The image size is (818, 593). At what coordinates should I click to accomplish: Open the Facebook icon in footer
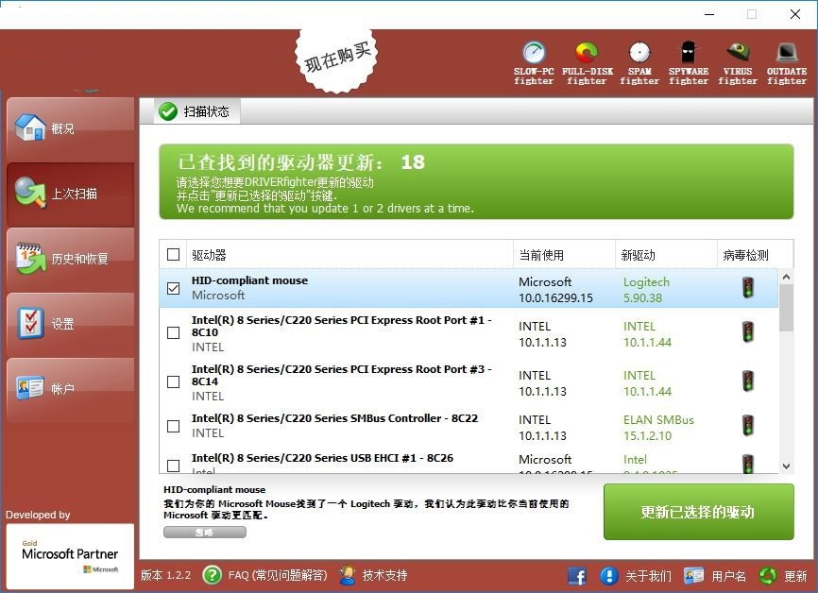click(577, 576)
